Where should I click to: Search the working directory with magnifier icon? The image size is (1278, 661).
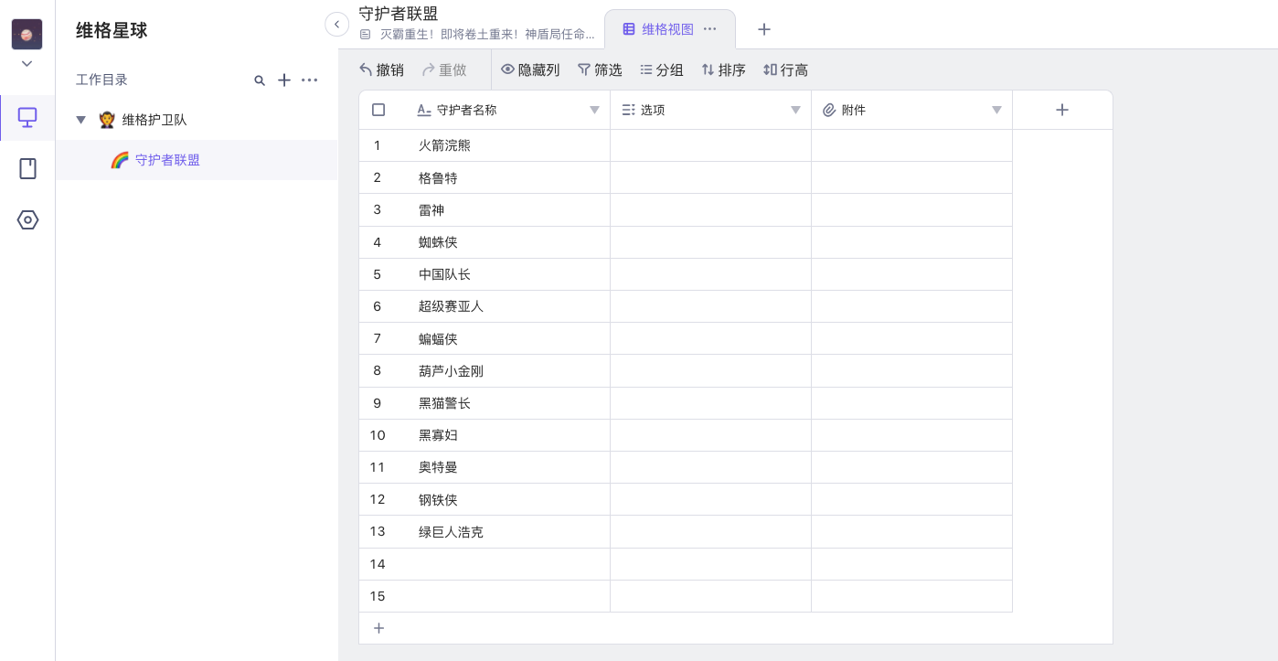[x=260, y=80]
